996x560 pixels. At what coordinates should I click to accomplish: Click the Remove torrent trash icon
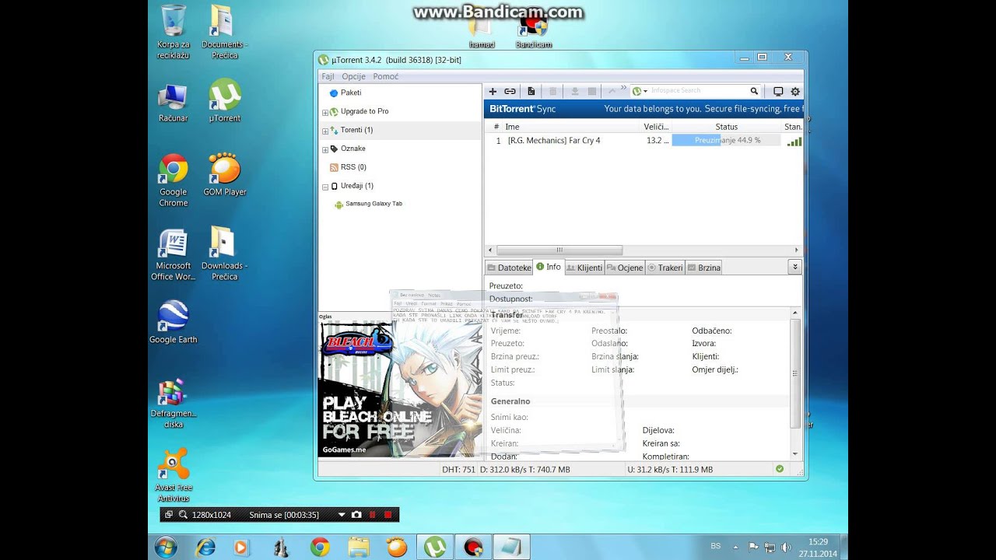[x=553, y=92]
